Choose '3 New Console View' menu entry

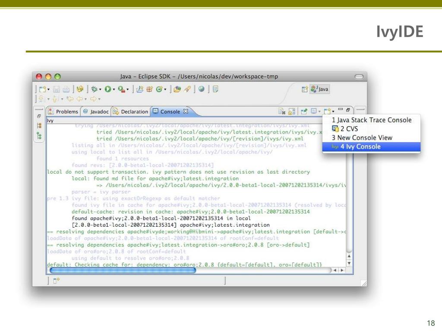(371, 137)
